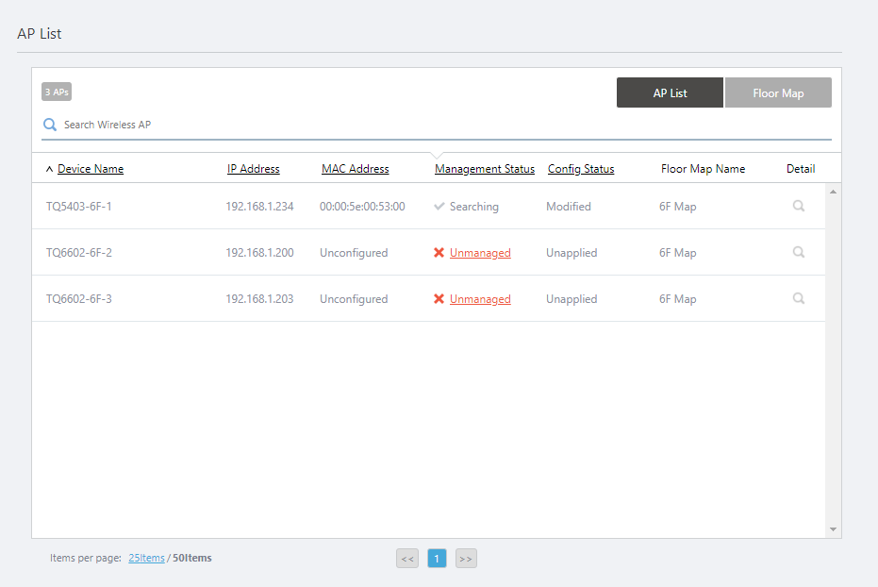878x587 pixels.
Task: Sort by MAC Address column
Action: 355,169
